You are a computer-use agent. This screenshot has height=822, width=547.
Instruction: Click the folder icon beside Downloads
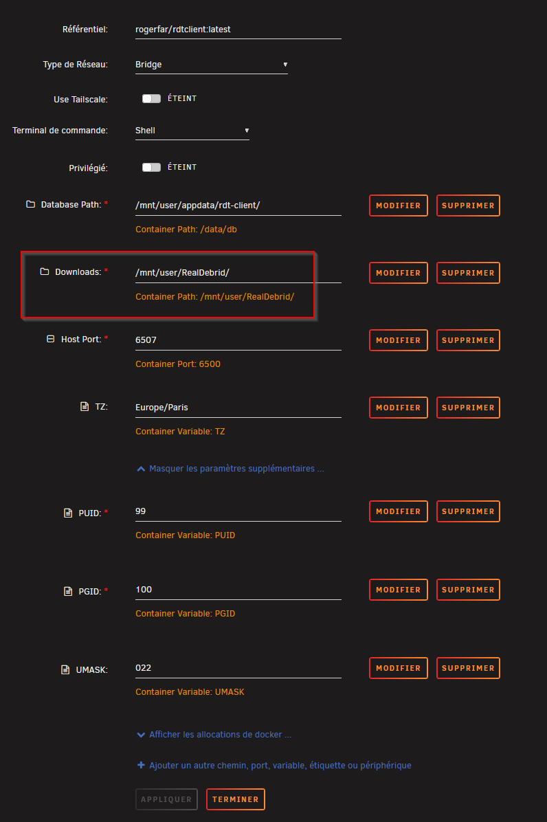[45, 271]
